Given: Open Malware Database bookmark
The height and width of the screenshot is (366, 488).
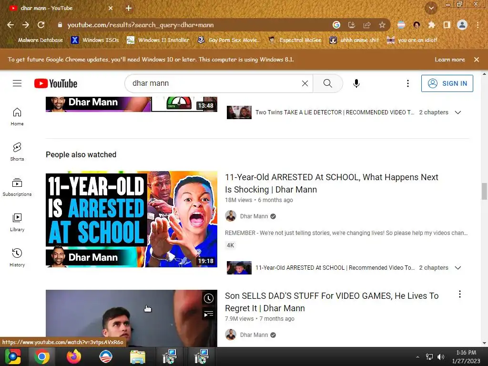Looking at the screenshot, I should 37,40.
